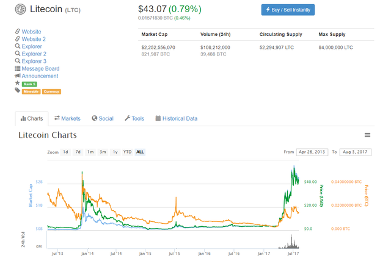
Task: Click the lightning bolt icon on Buy button
Action: click(x=268, y=10)
